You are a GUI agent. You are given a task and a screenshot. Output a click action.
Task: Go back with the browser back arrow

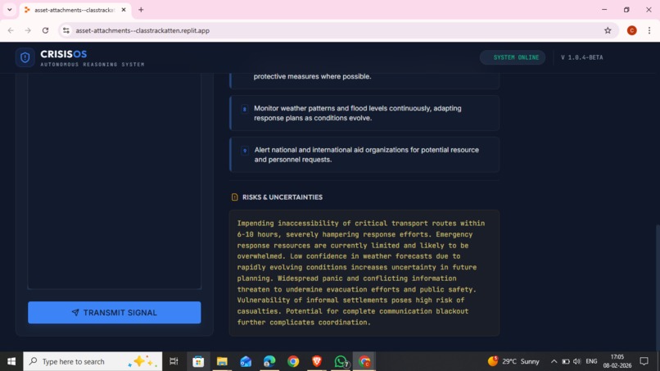(11, 30)
